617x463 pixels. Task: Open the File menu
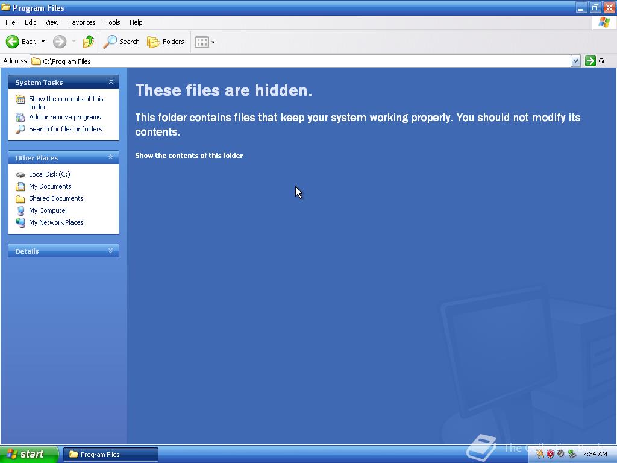pyautogui.click(x=10, y=22)
